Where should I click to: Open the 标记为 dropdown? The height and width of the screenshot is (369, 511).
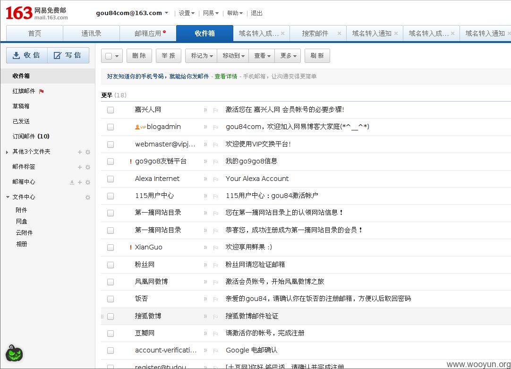point(202,56)
